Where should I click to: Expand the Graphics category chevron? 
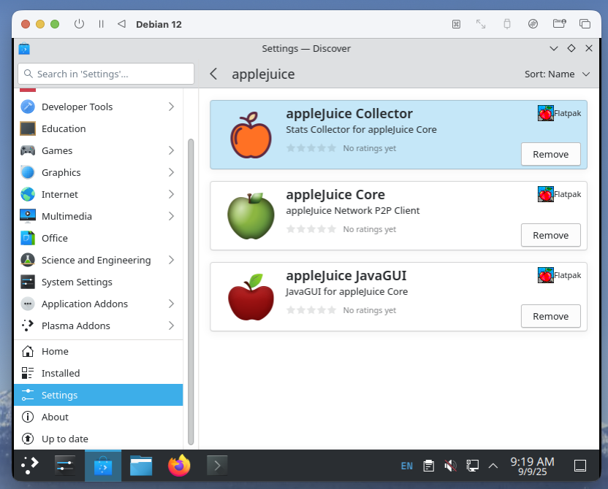171,172
